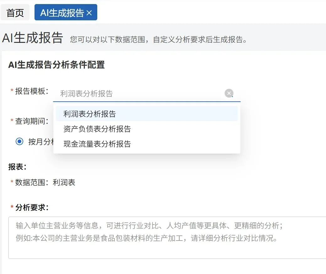Select 现金流量表分析报告 option
The width and height of the screenshot is (326, 274).
[97, 144]
